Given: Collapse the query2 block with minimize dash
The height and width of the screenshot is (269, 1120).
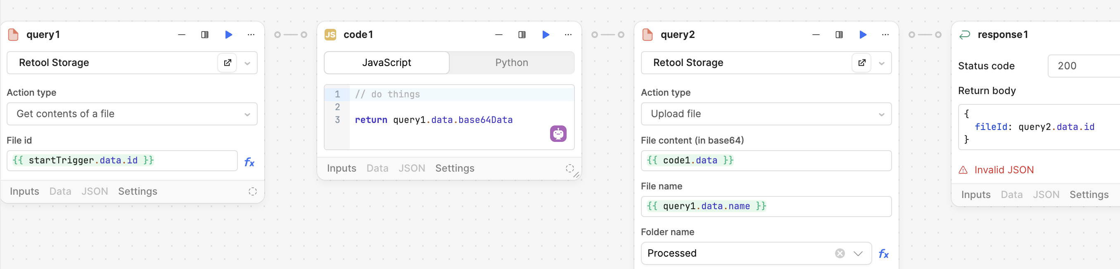Looking at the screenshot, I should pyautogui.click(x=816, y=35).
